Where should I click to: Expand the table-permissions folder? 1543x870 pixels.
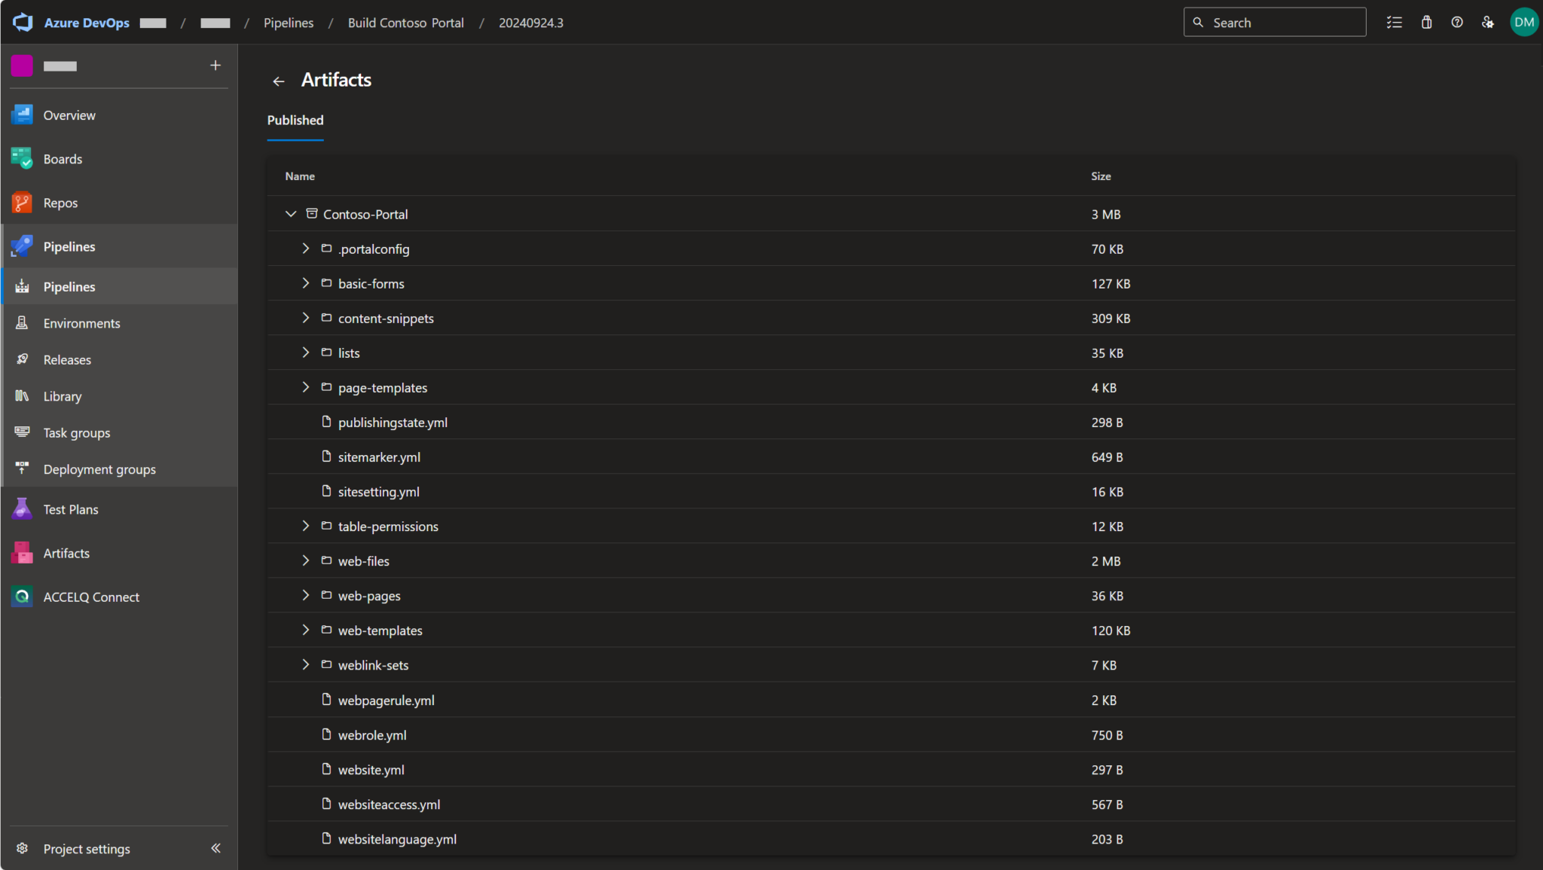(x=306, y=526)
